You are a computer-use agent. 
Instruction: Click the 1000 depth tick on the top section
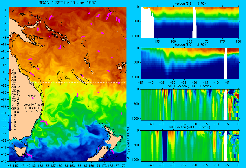[135, 36]
